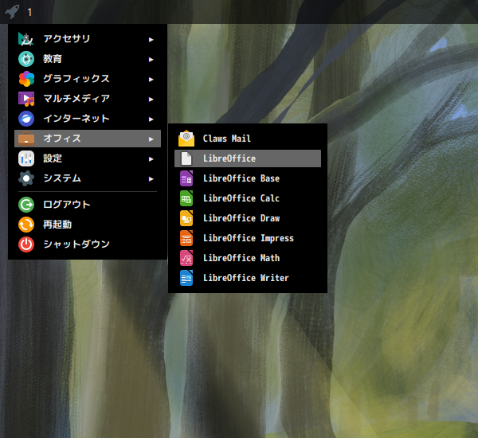
Task: Choose ログアウト to log out
Action: [x=88, y=205]
